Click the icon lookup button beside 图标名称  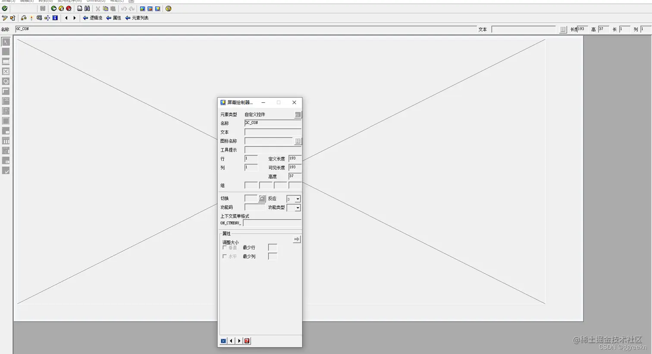[298, 141]
